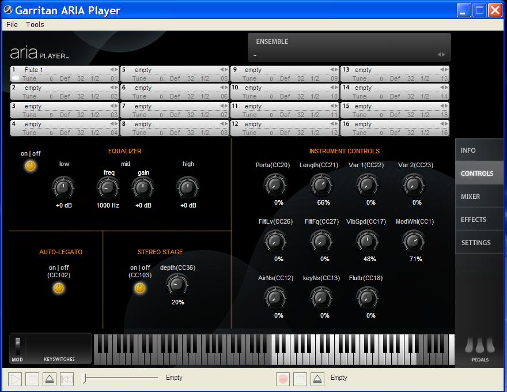Click the recorder Stop button
The width and height of the screenshot is (507, 392).
[x=300, y=379]
